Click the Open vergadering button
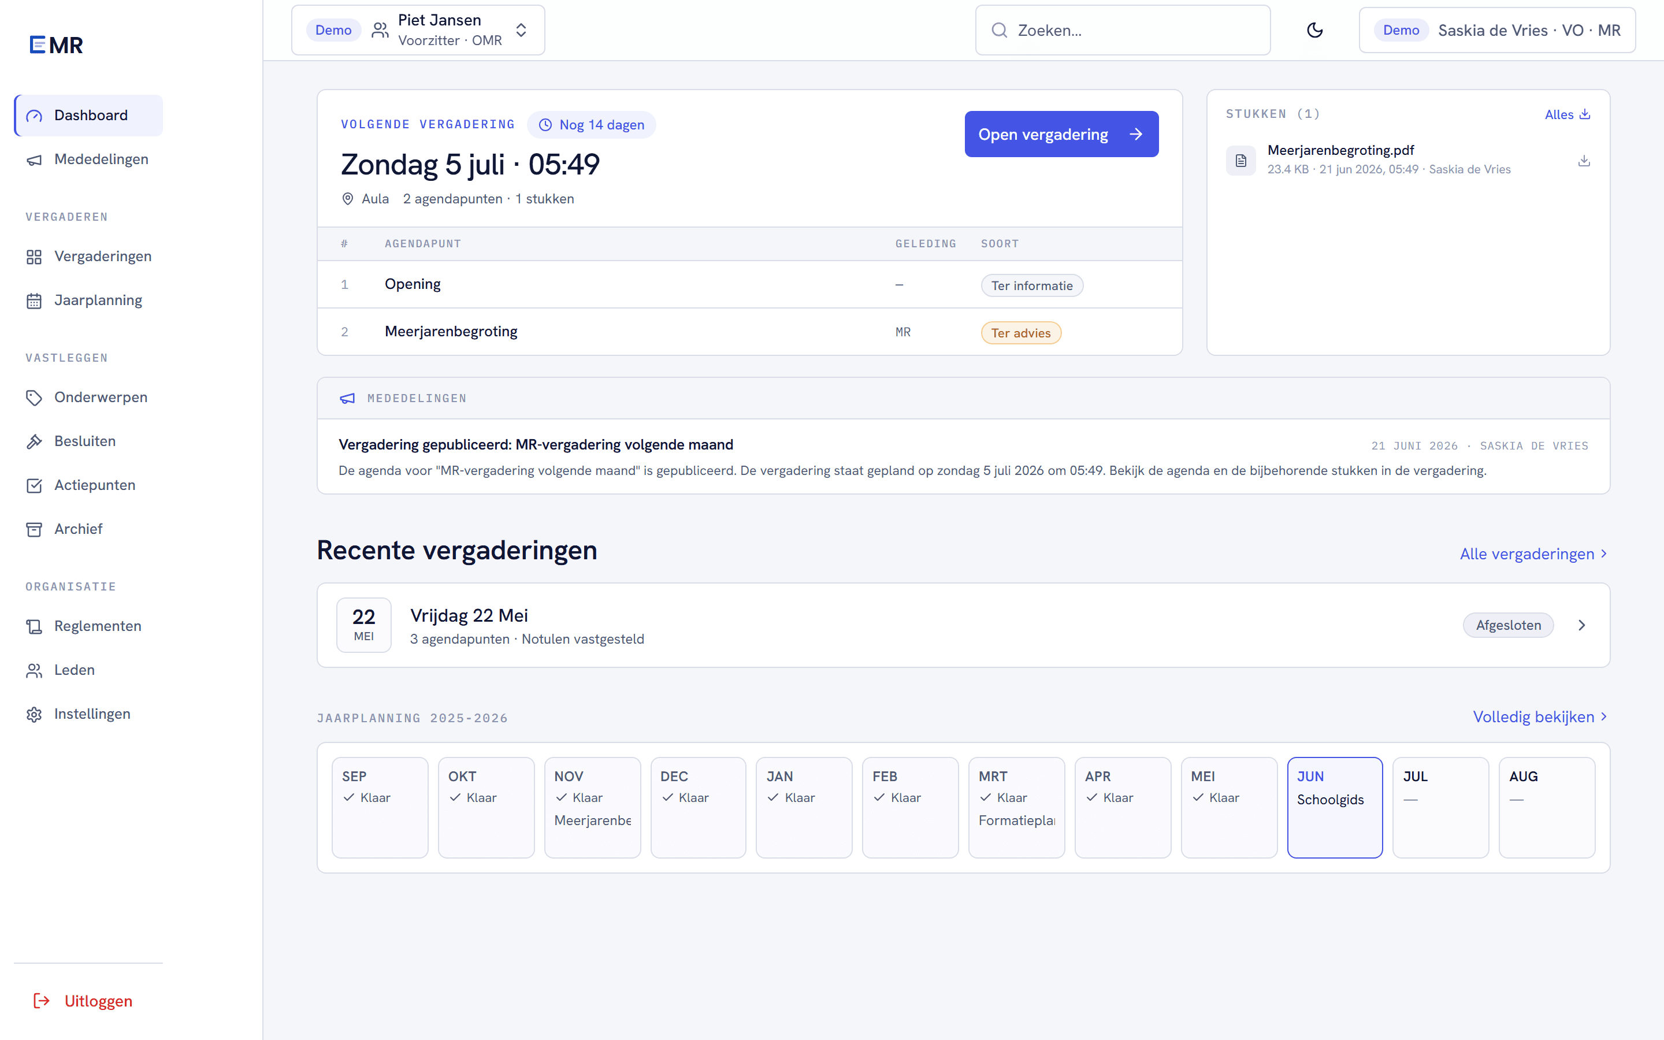This screenshot has height=1040, width=1664. point(1061,134)
